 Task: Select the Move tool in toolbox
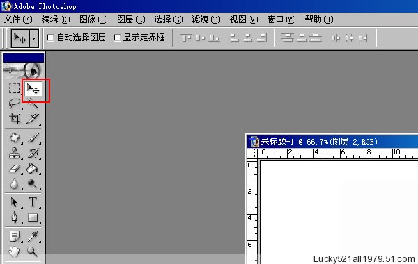[x=33, y=89]
